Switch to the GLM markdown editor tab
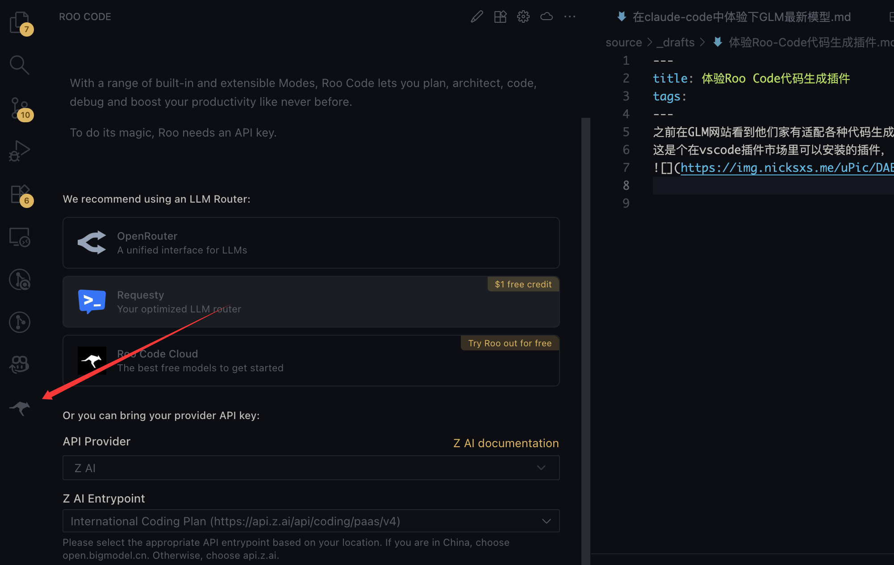894x565 pixels. click(741, 17)
